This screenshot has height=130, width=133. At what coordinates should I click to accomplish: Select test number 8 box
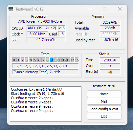[x=47, y=60]
